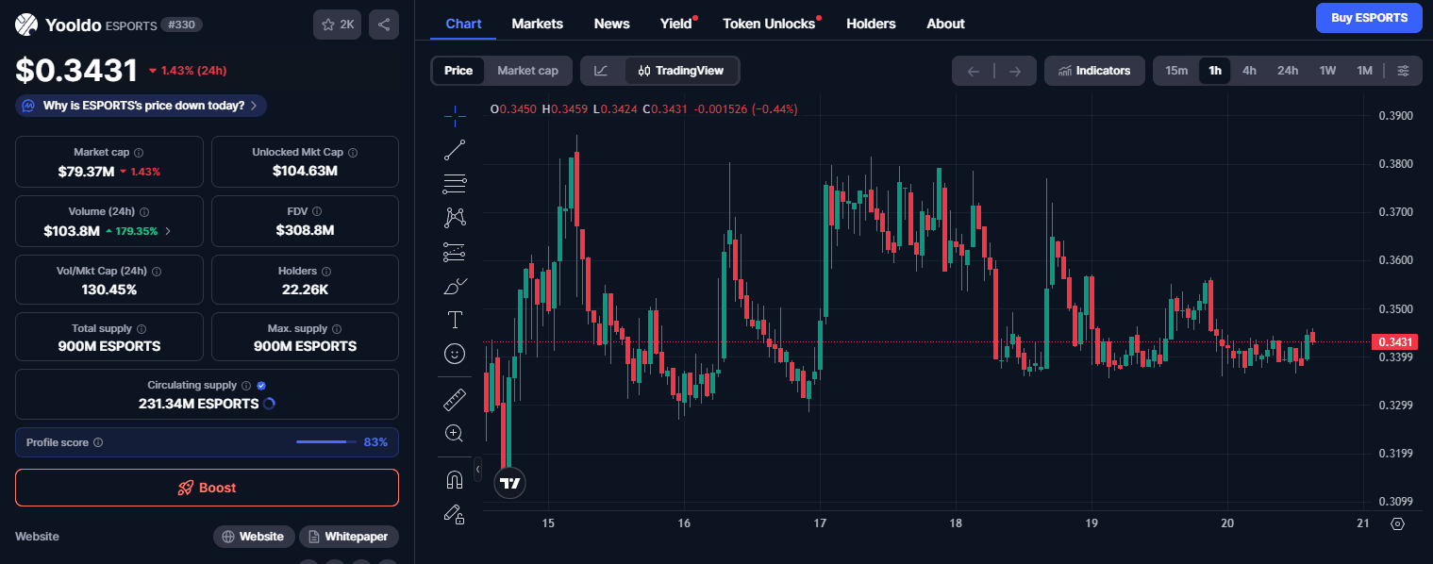Go to the Holders tab

[x=871, y=24]
